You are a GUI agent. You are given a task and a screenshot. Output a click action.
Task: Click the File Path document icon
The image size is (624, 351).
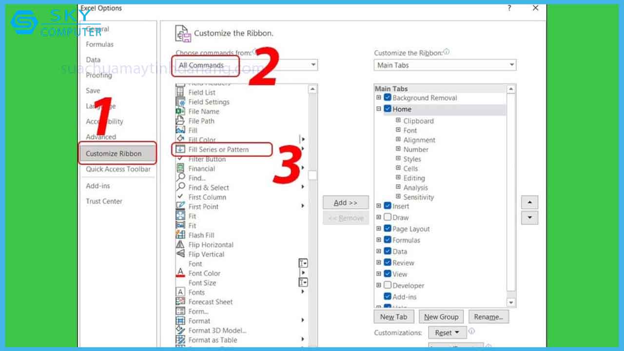point(180,121)
